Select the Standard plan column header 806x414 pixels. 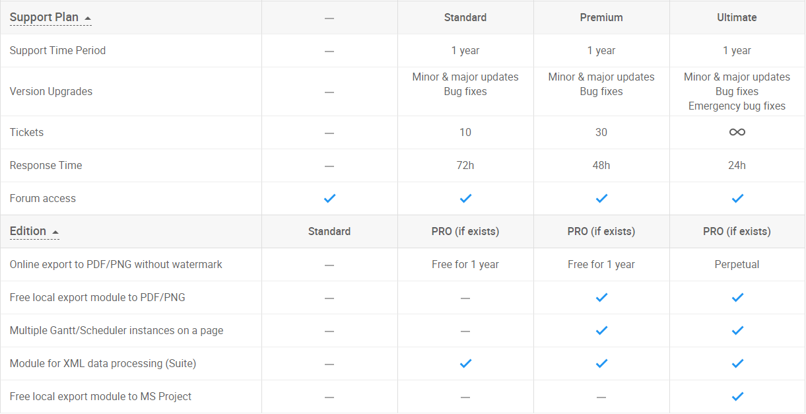click(x=465, y=17)
